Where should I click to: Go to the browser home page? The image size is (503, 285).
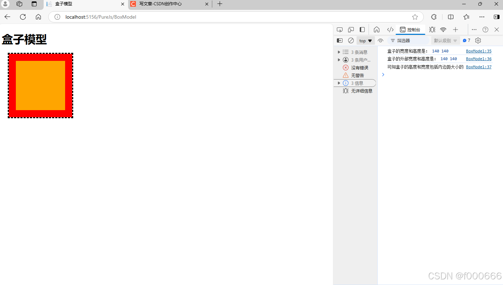point(38,17)
